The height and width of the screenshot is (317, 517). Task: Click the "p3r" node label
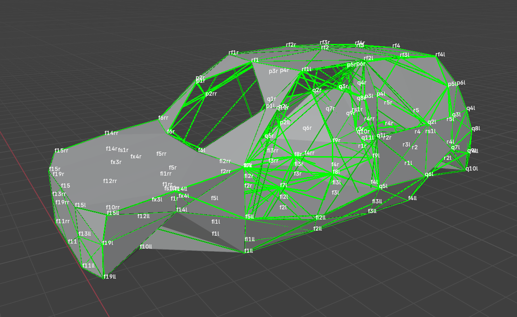[274, 71]
